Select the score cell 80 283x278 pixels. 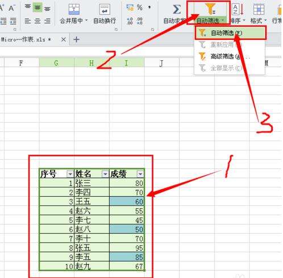point(127,183)
